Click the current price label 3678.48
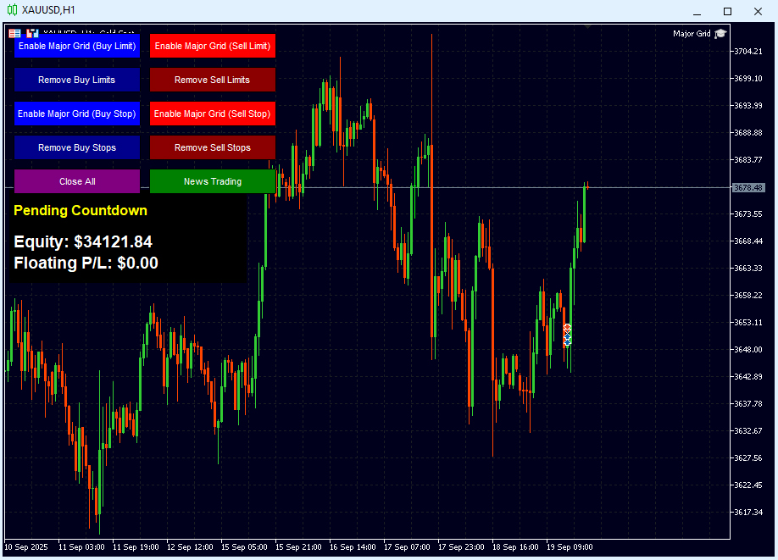 coord(747,187)
